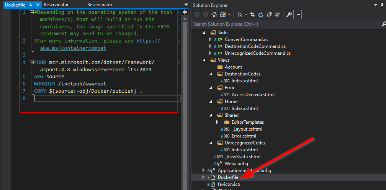Open the pending changes filter dropdown arrow
The image size is (386, 190).
pyautogui.click(x=246, y=15)
